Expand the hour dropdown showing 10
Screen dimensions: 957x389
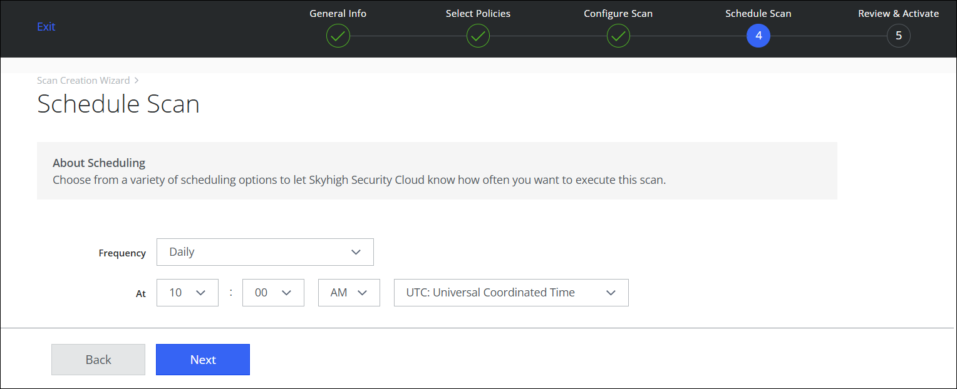coord(187,293)
